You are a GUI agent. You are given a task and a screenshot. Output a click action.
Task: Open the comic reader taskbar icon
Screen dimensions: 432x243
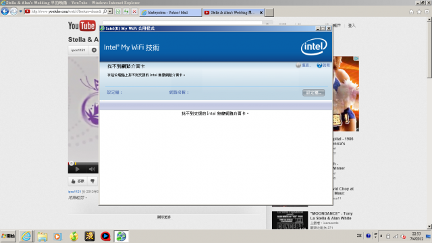[90, 236]
